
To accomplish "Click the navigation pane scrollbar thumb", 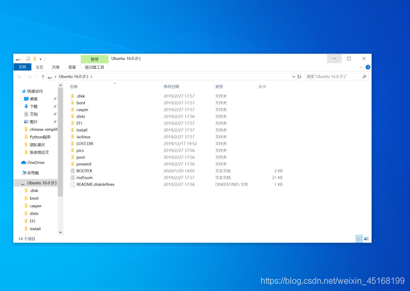I will pyautogui.click(x=60, y=142).
